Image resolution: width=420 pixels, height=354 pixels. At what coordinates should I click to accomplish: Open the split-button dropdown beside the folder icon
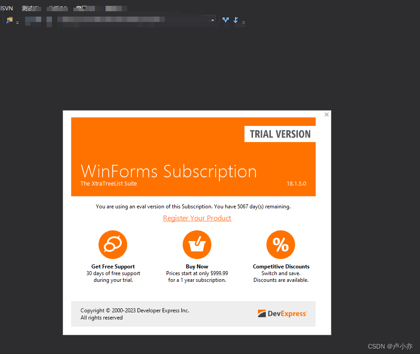coord(17,22)
